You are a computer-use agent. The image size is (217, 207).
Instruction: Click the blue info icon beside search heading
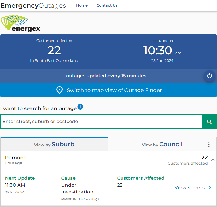80,107
